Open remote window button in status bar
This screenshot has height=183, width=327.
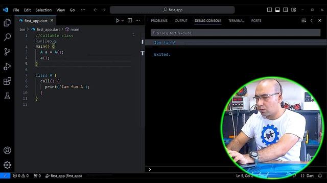(5, 176)
